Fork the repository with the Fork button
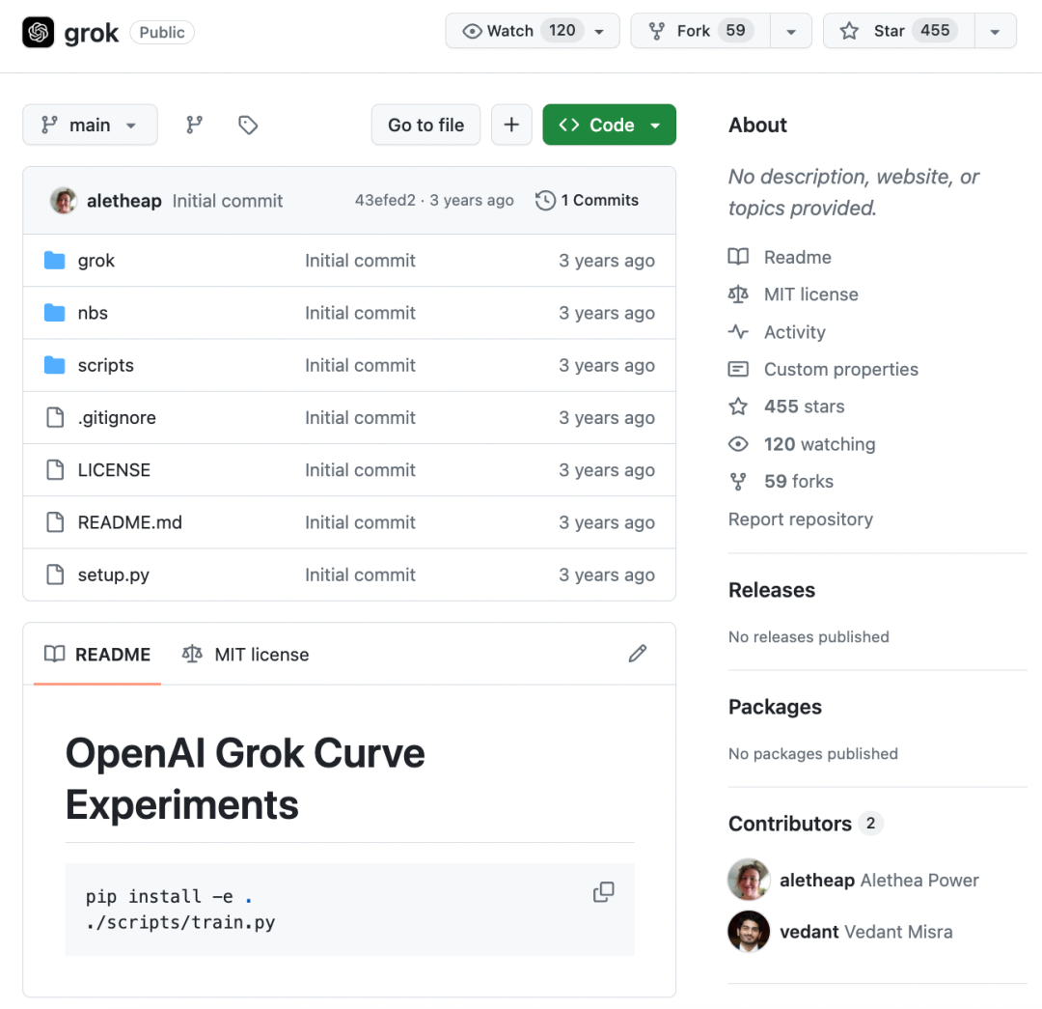 tap(700, 31)
